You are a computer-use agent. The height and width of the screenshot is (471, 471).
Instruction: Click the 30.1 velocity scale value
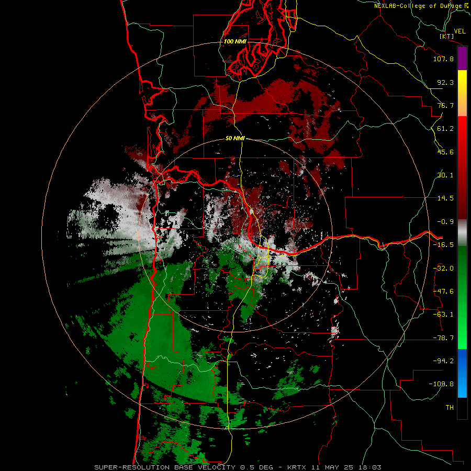pos(445,175)
